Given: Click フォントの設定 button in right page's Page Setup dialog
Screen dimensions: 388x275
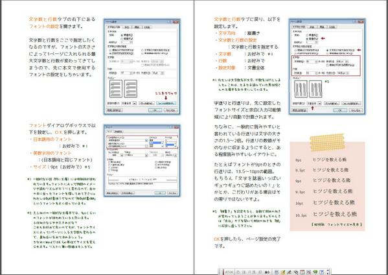Looking at the screenshot, I should click(351, 103).
